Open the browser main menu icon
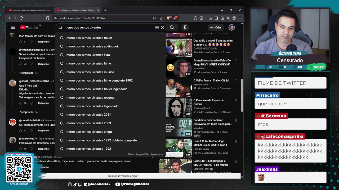Image resolution: width=339 pixels, height=190 pixels. [x=240, y=18]
